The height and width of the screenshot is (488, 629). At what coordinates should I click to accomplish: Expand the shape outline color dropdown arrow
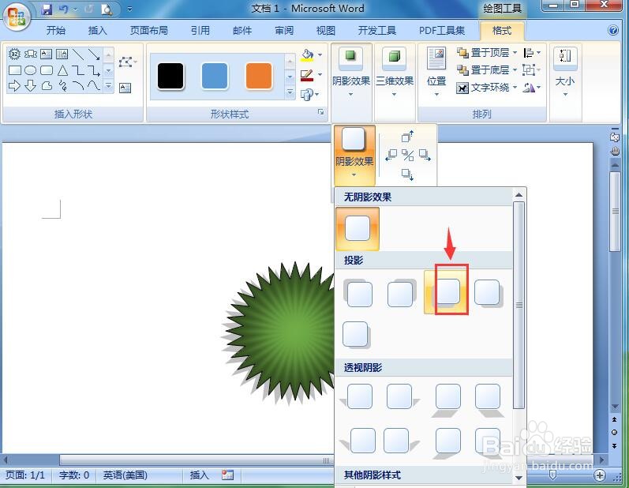click(320, 75)
